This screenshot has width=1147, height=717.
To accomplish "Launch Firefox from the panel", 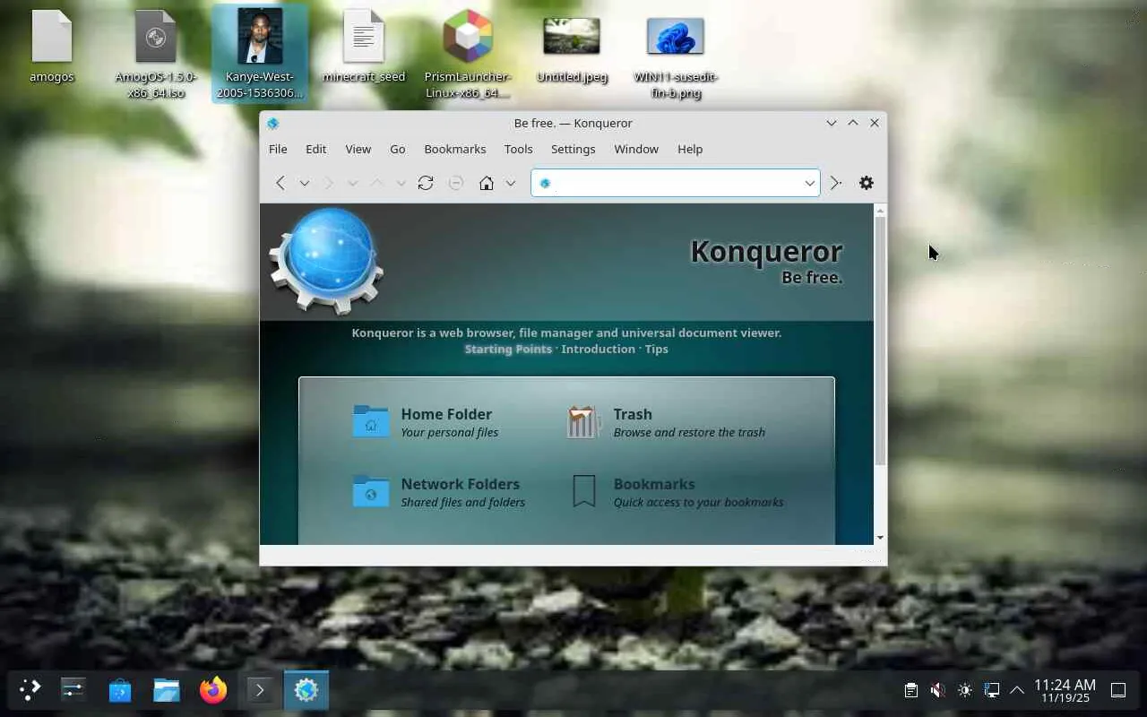I will click(x=213, y=690).
